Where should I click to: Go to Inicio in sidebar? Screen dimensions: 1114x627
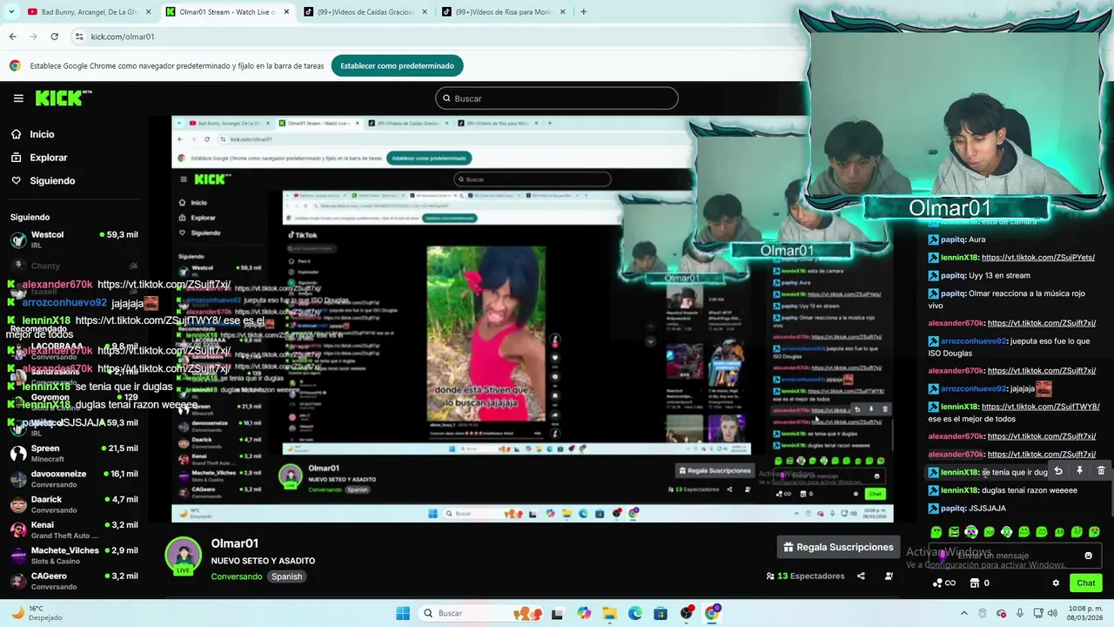pyautogui.click(x=35, y=134)
